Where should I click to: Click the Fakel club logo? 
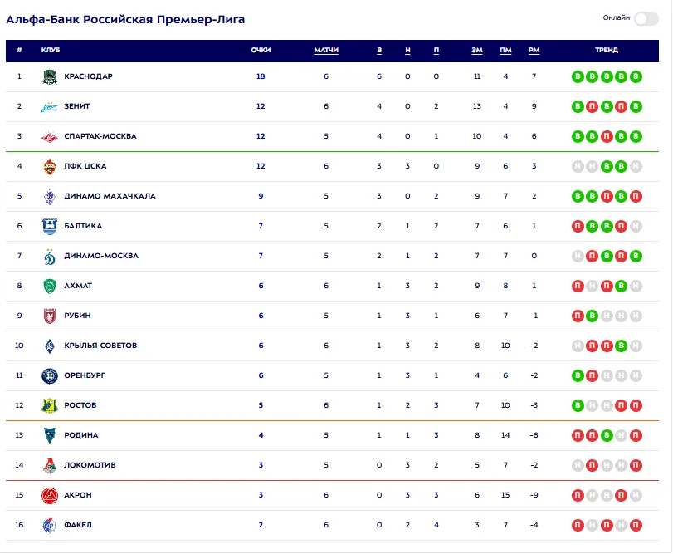(50, 525)
